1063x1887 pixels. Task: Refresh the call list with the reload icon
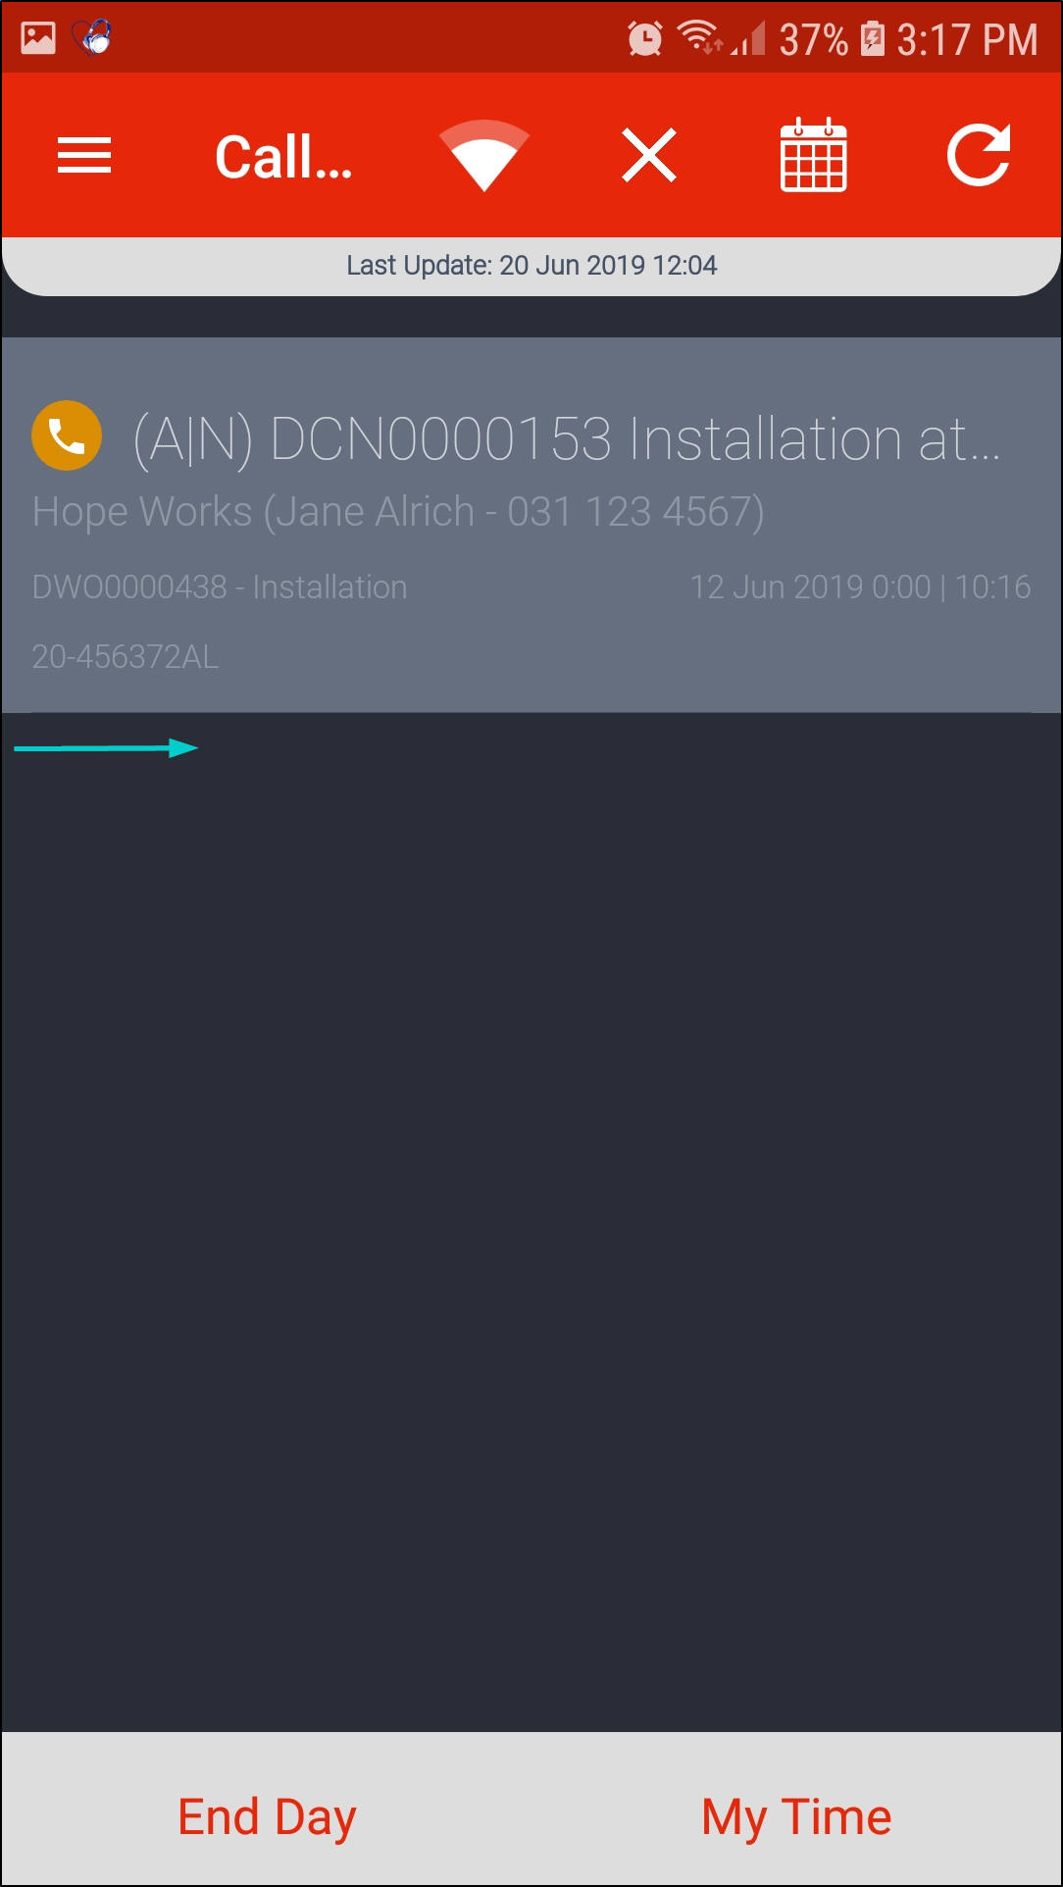click(979, 154)
